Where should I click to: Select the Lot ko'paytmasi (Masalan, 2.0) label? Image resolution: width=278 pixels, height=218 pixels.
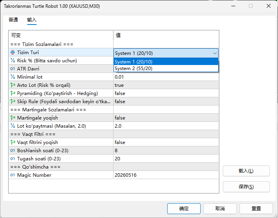click(51, 126)
